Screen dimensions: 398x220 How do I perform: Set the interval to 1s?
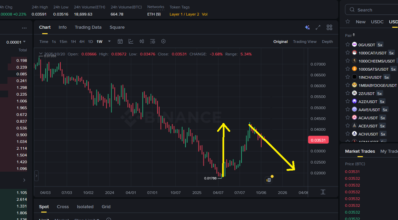[54, 42]
